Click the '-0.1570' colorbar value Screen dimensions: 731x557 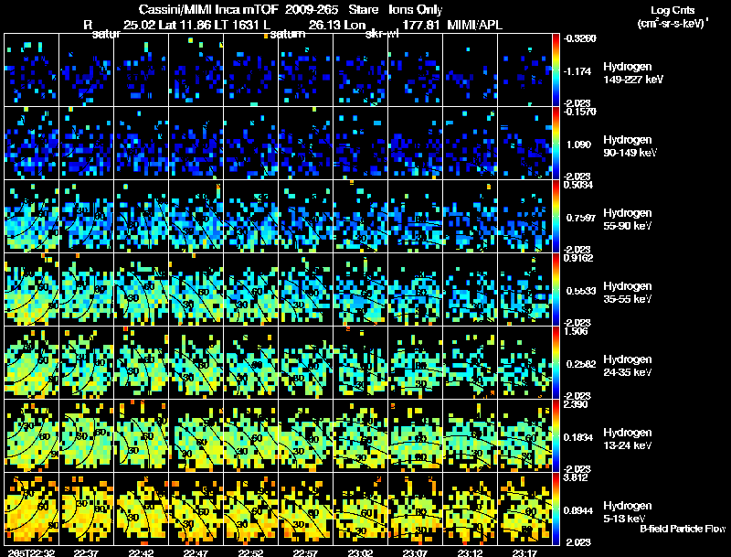580,112
